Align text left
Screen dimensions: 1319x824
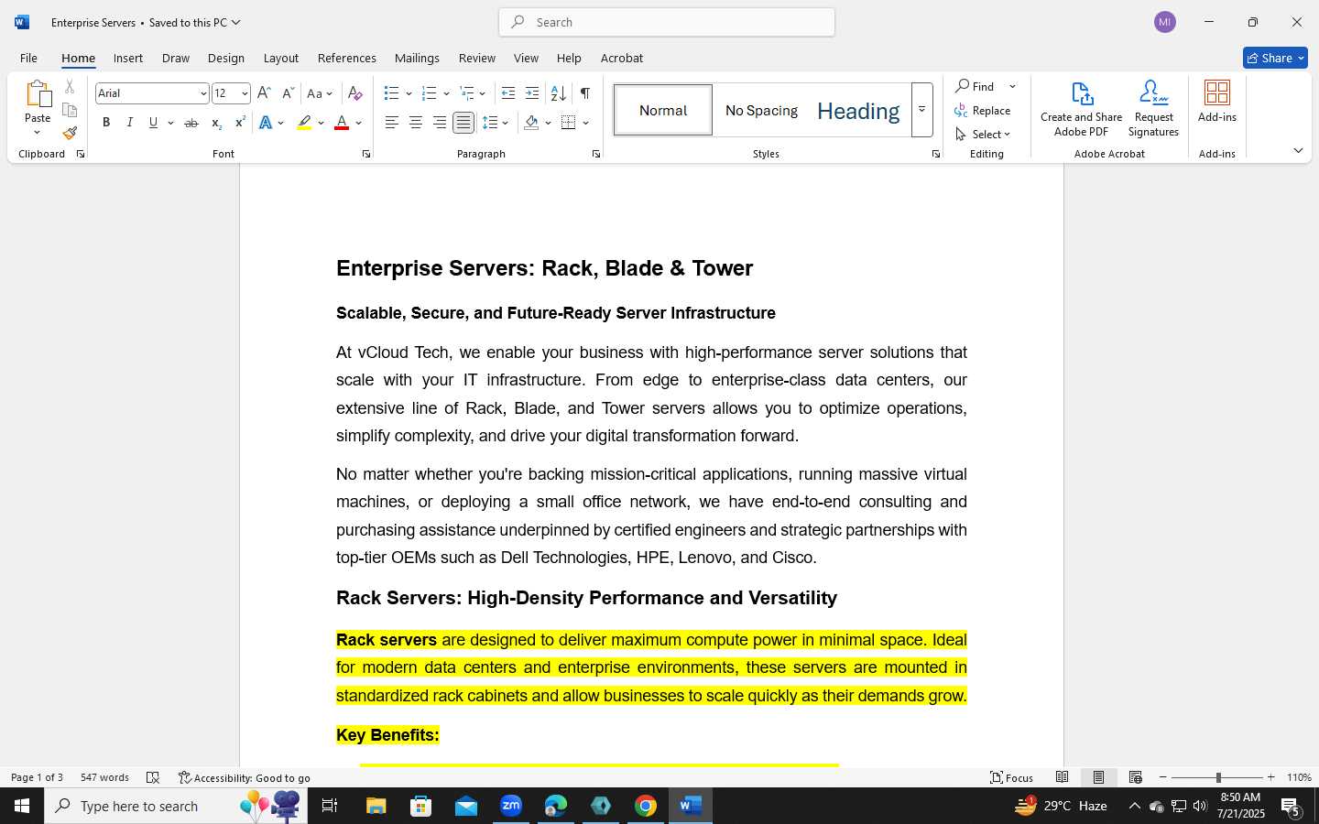pos(392,123)
